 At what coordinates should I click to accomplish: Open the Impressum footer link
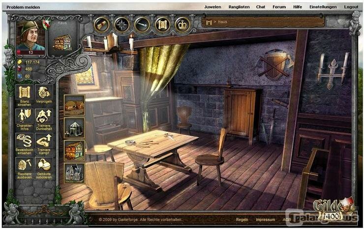pos(265,219)
